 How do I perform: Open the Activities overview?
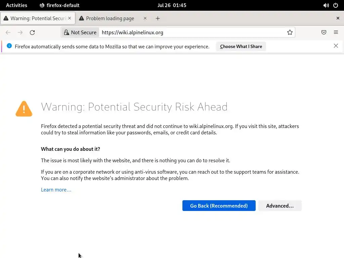[17, 5]
